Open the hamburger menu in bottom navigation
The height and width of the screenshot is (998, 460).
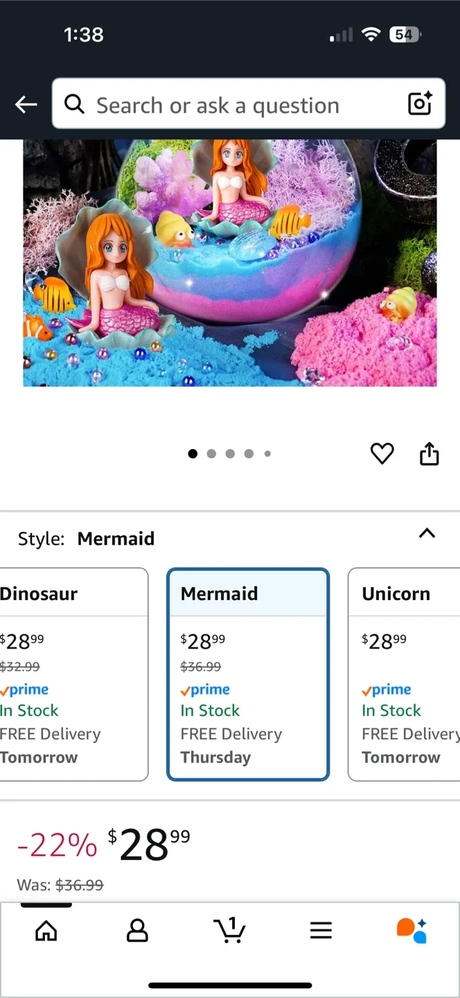[321, 931]
